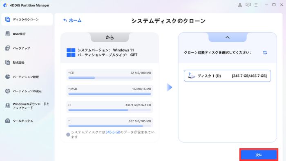Click the info icon near システムディスクには

68,134
